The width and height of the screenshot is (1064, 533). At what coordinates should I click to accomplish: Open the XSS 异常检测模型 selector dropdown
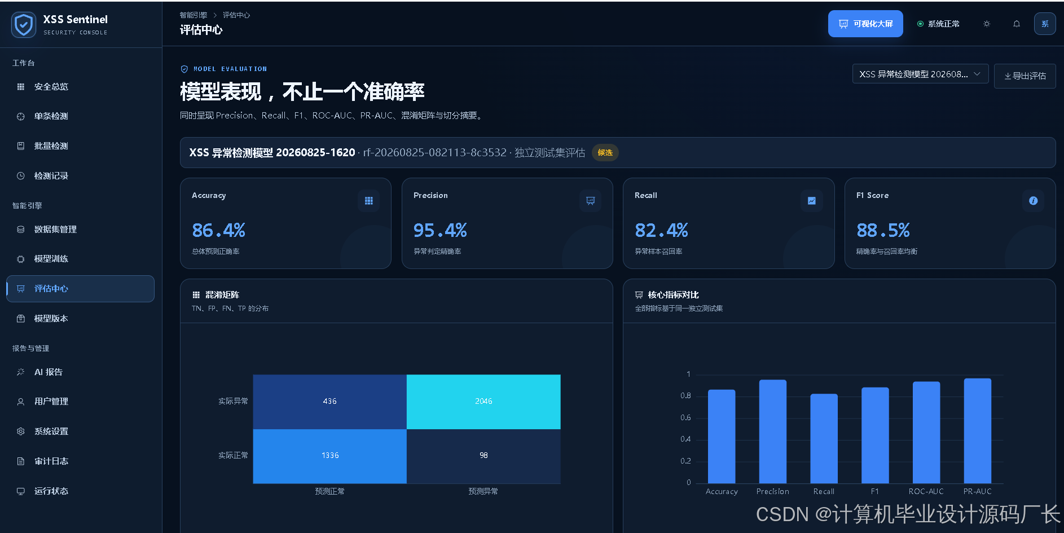[920, 74]
